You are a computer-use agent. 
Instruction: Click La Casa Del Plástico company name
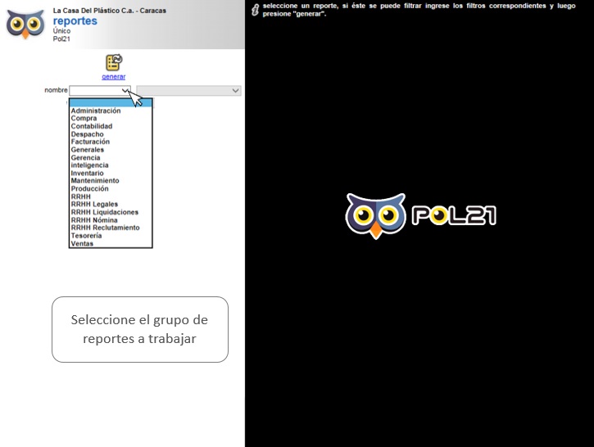tap(110, 11)
